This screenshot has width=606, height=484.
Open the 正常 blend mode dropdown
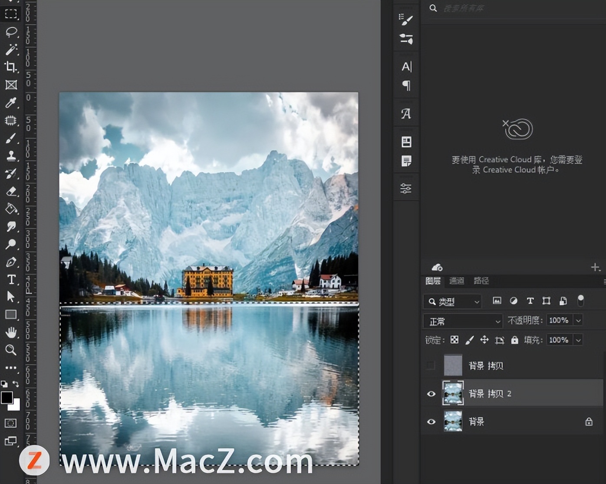point(463,321)
